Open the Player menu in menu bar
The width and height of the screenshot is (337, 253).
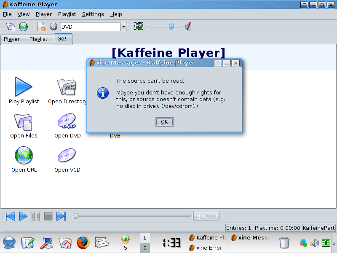pos(44,14)
